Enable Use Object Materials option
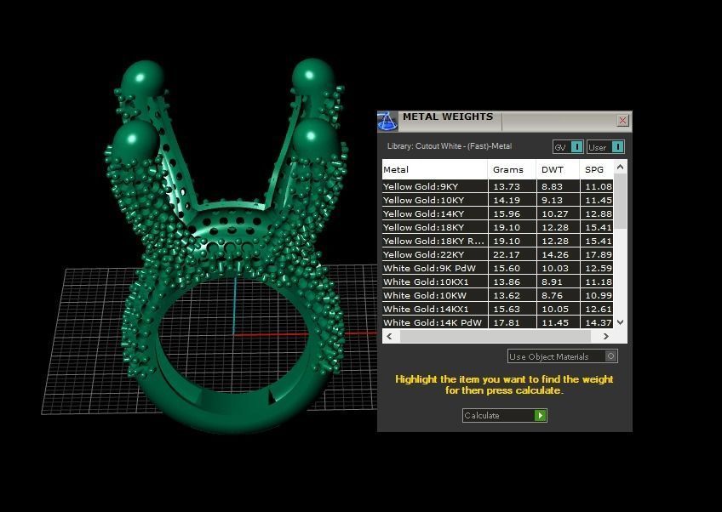Screen dimensions: 722x512 pos(563,356)
